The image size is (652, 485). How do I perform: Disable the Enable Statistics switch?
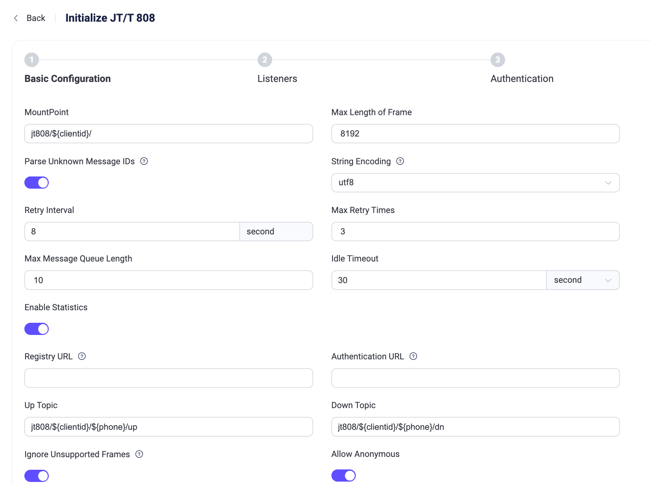click(x=37, y=329)
